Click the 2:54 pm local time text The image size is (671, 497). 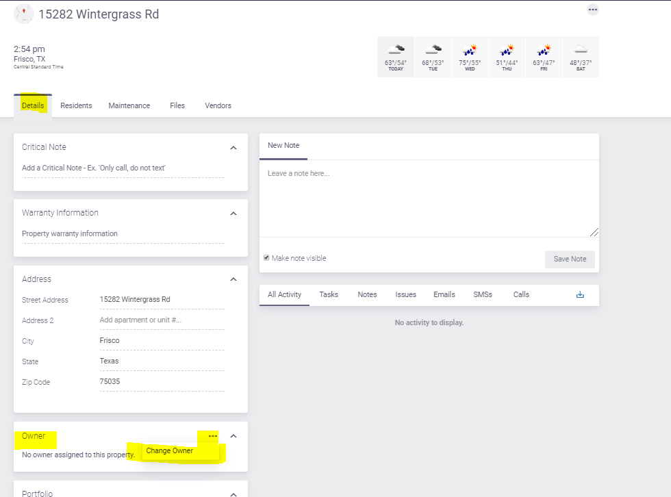(29, 49)
